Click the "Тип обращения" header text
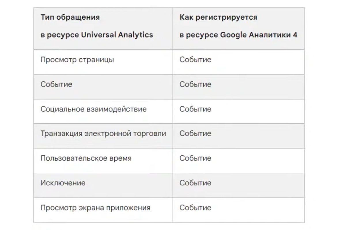The width and height of the screenshot is (340, 230). click(x=70, y=17)
